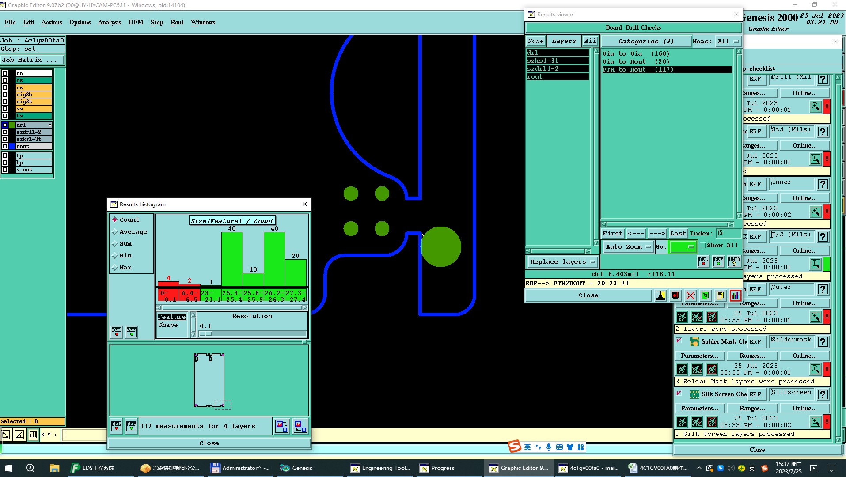
Task: Select PTH to Rout category row
Action: [667, 69]
